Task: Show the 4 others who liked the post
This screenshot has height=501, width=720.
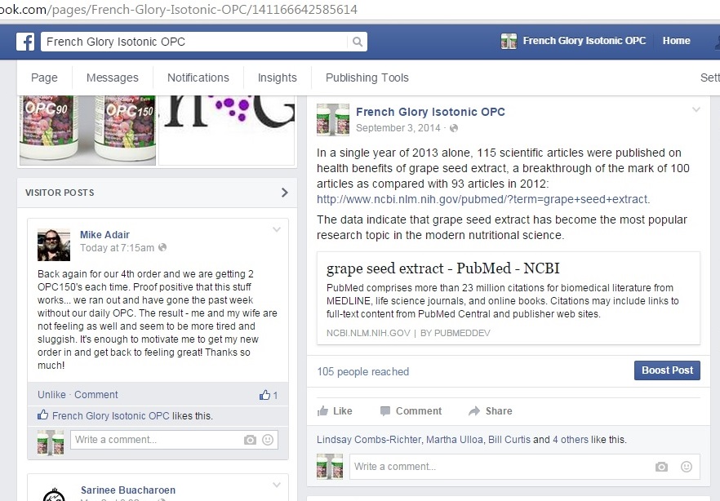Action: point(571,440)
